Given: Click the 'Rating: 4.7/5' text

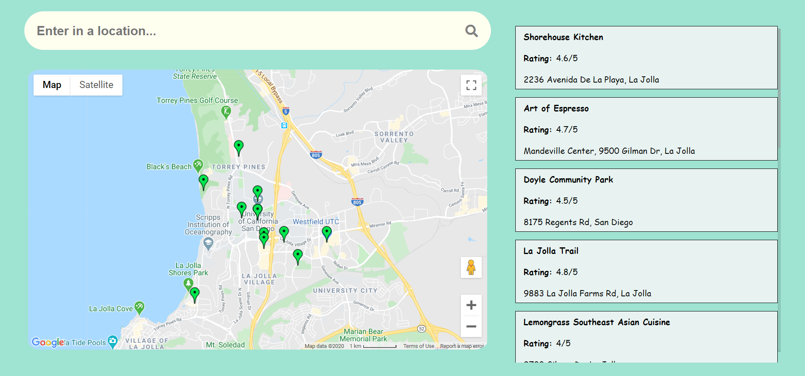Looking at the screenshot, I should click(x=551, y=130).
